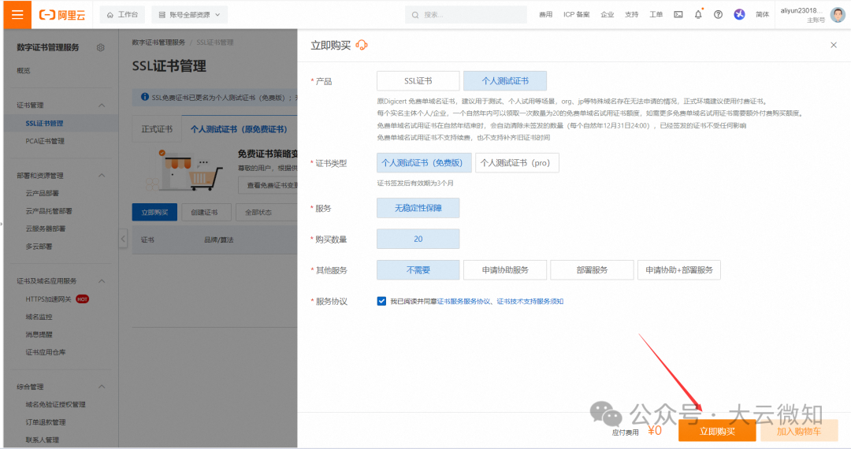Image resolution: width=851 pixels, height=449 pixels.
Task: Switch to the 正式证书 tab
Action: pyautogui.click(x=157, y=129)
